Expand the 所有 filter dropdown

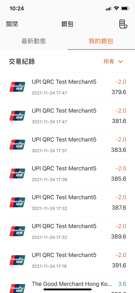pos(113,61)
